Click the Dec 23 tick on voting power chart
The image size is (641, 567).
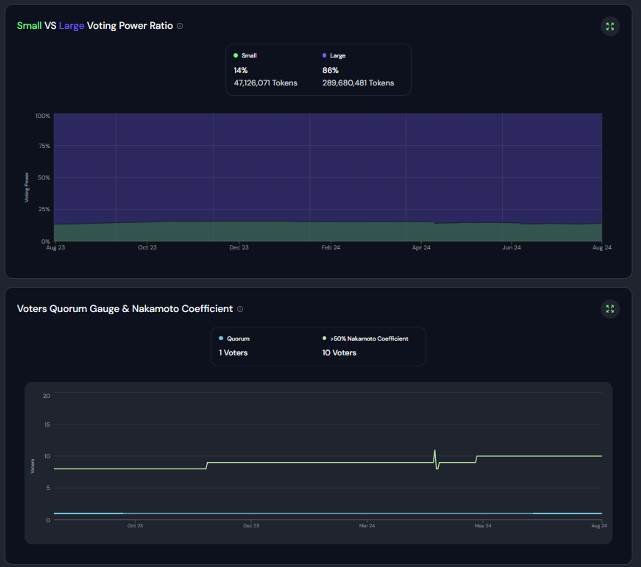pos(239,248)
